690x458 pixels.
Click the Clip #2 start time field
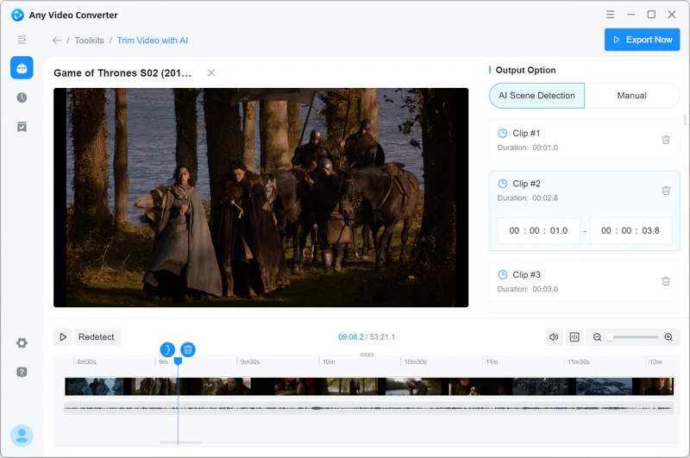coord(538,231)
